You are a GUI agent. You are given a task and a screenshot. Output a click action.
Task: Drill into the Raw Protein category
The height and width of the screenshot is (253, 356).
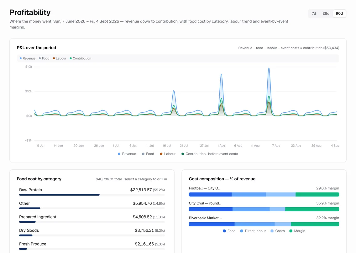click(x=92, y=191)
